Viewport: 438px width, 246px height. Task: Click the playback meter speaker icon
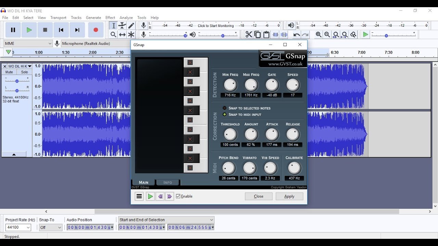291,26
